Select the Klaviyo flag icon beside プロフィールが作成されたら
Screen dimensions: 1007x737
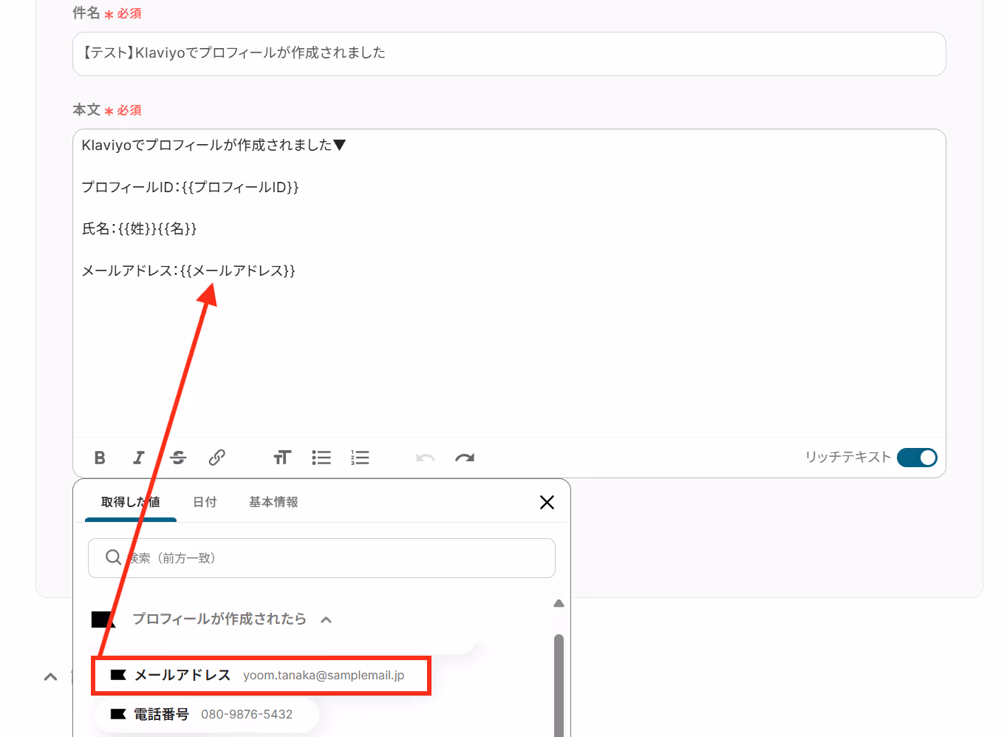point(103,619)
